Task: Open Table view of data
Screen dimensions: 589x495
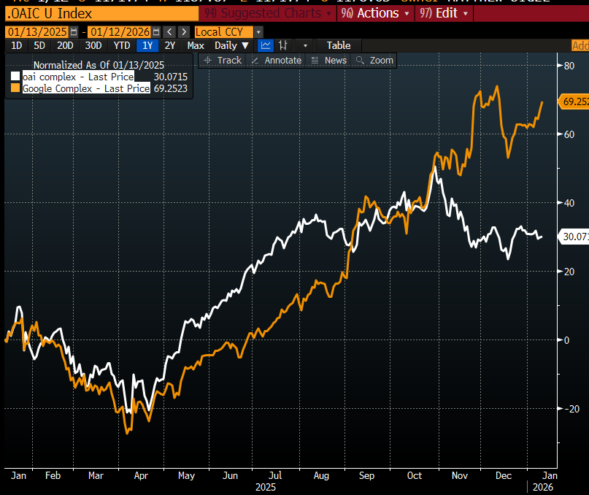Action: click(339, 45)
